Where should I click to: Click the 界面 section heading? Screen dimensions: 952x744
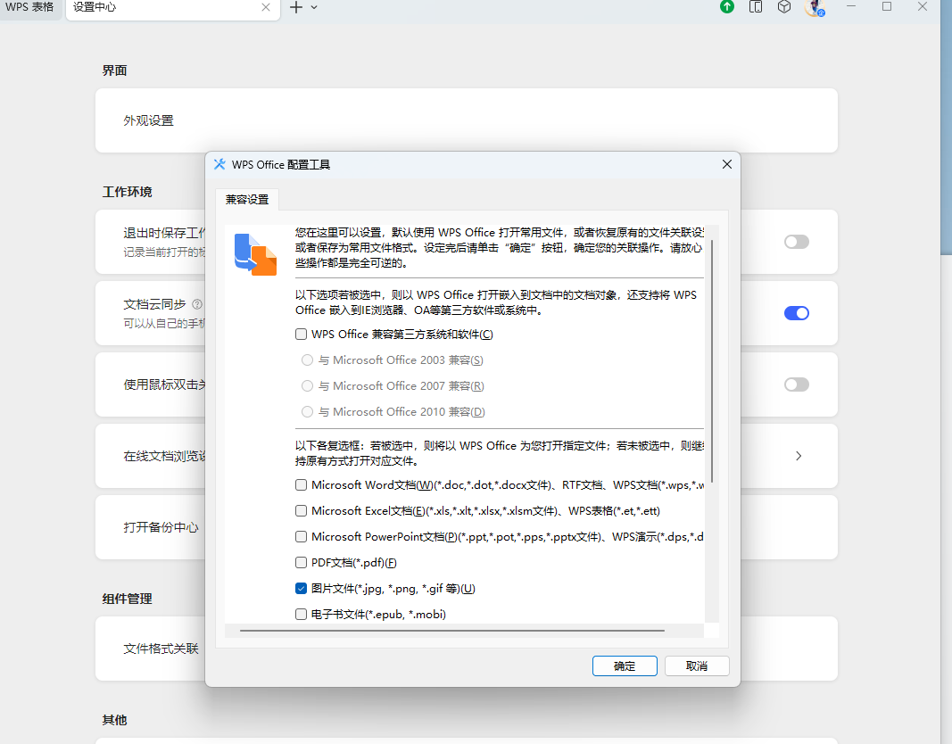[x=115, y=70]
